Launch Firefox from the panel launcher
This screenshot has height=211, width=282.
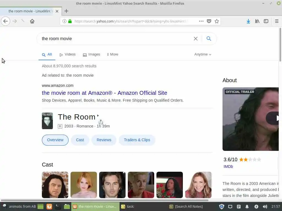point(49,207)
